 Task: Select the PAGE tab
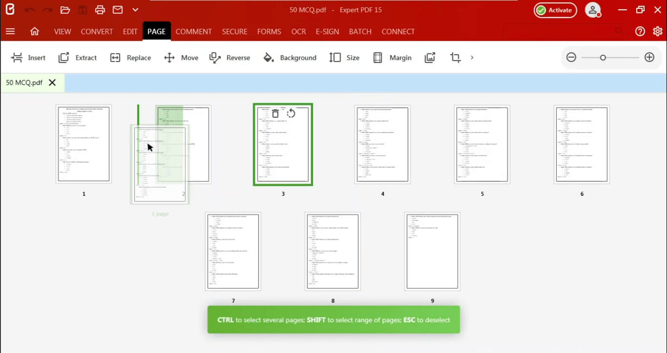[x=156, y=31]
